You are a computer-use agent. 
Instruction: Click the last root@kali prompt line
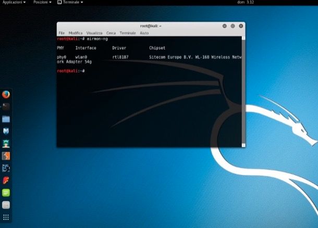click(x=71, y=71)
